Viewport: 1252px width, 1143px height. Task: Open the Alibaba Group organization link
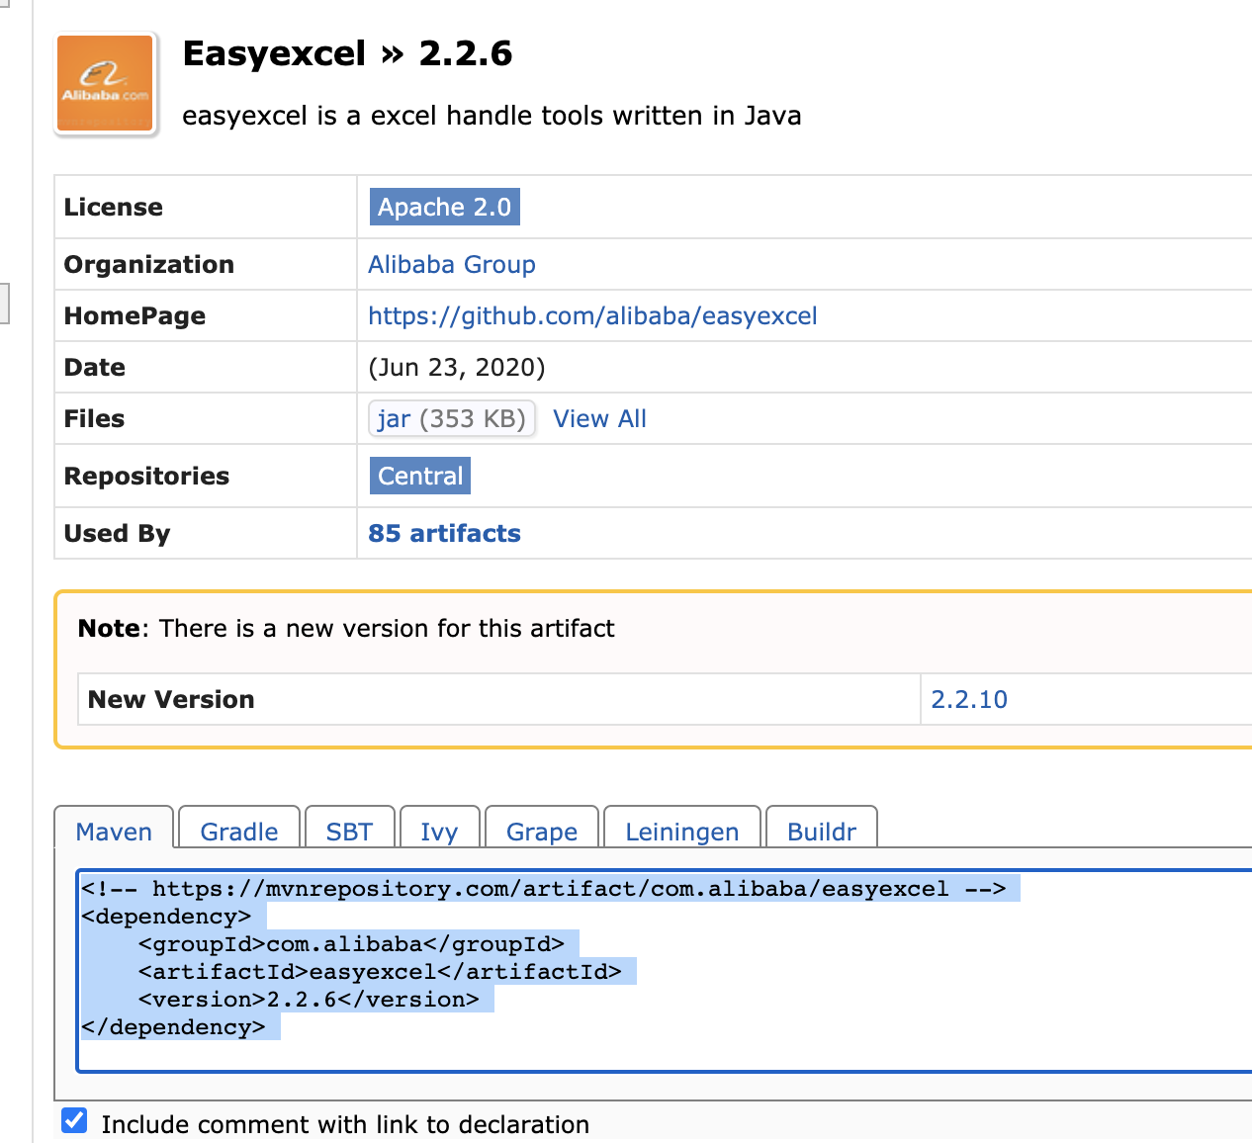coord(452,264)
